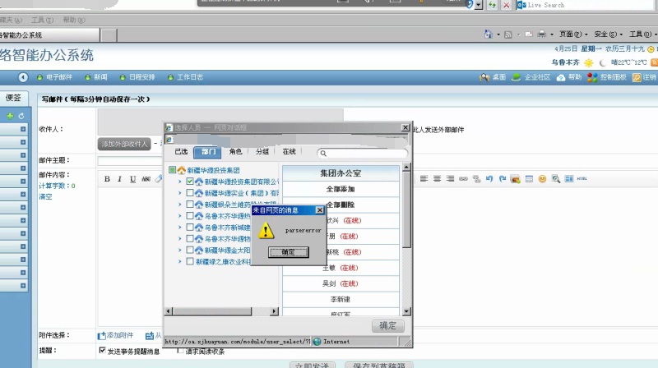Click the green plus icon in 便签 sidebar
This screenshot has width=658, height=368.
coord(10,116)
